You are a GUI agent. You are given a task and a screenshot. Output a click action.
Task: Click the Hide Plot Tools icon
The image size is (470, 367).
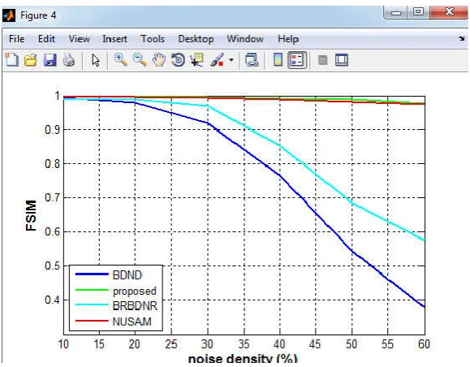(323, 60)
